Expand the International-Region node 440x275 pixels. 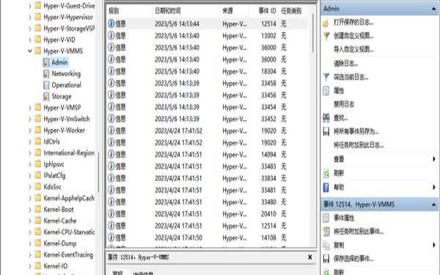pyautogui.click(x=30, y=153)
